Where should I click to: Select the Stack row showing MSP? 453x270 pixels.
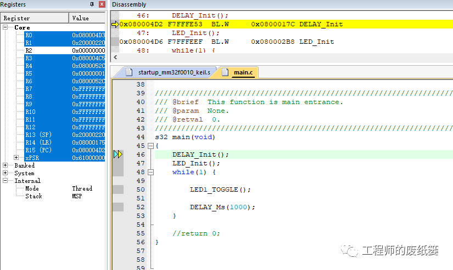coord(54,196)
